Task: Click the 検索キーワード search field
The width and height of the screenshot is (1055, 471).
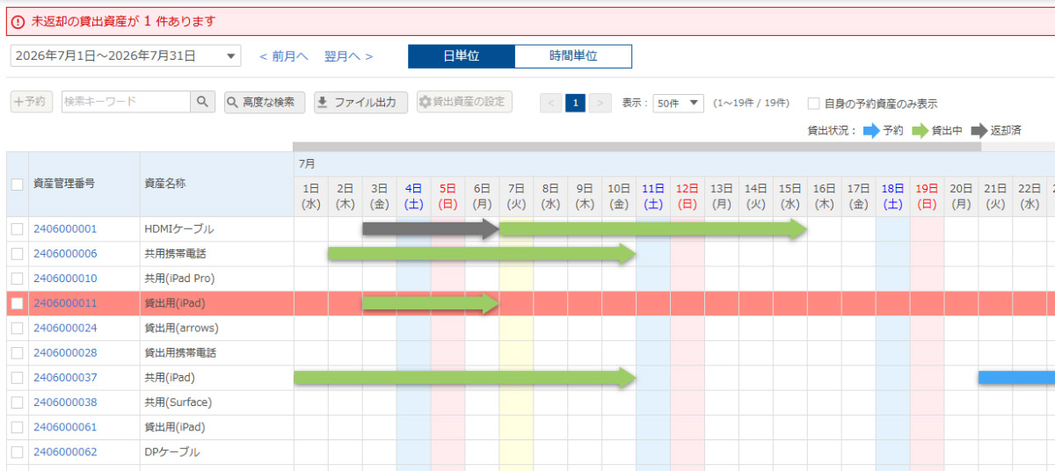Action: pyautogui.click(x=126, y=102)
